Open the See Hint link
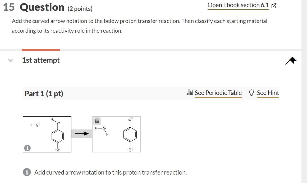 (268, 93)
